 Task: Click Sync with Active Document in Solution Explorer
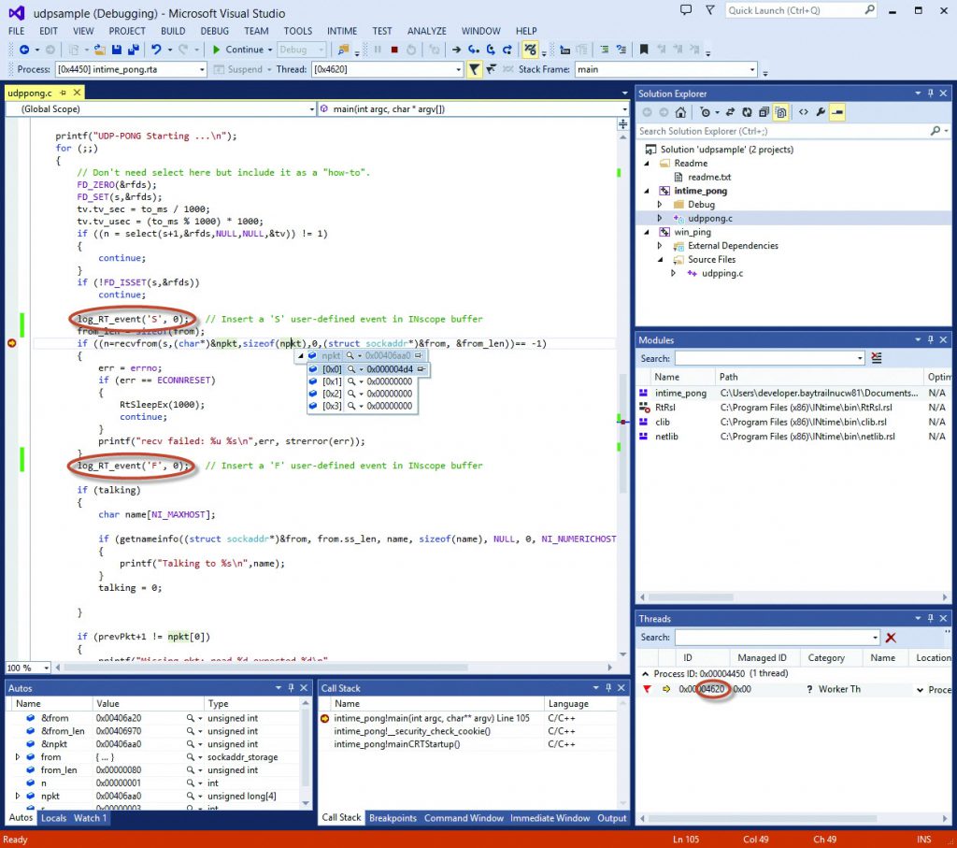(730, 112)
